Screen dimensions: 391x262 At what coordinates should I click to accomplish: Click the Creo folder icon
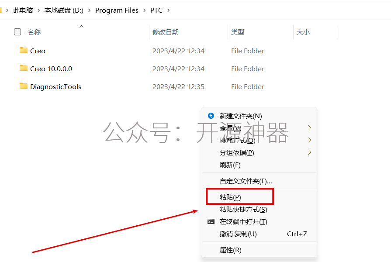click(x=24, y=50)
